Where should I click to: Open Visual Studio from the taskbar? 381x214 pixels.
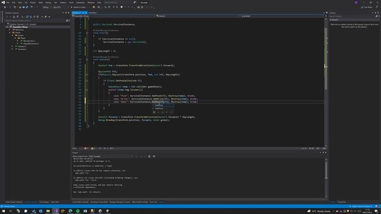click(x=55, y=211)
